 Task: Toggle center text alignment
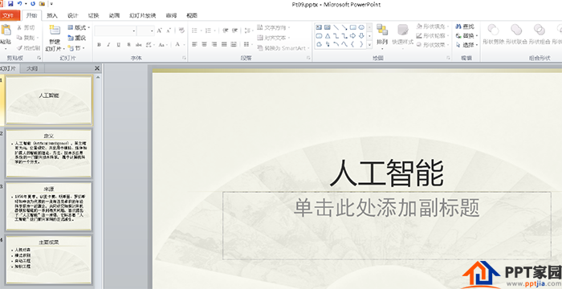point(204,44)
